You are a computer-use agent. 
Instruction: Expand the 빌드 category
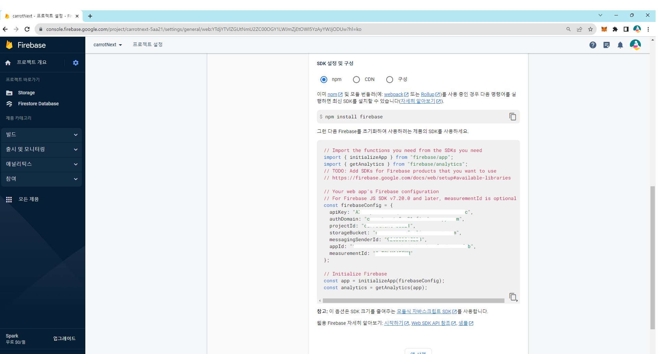41,135
